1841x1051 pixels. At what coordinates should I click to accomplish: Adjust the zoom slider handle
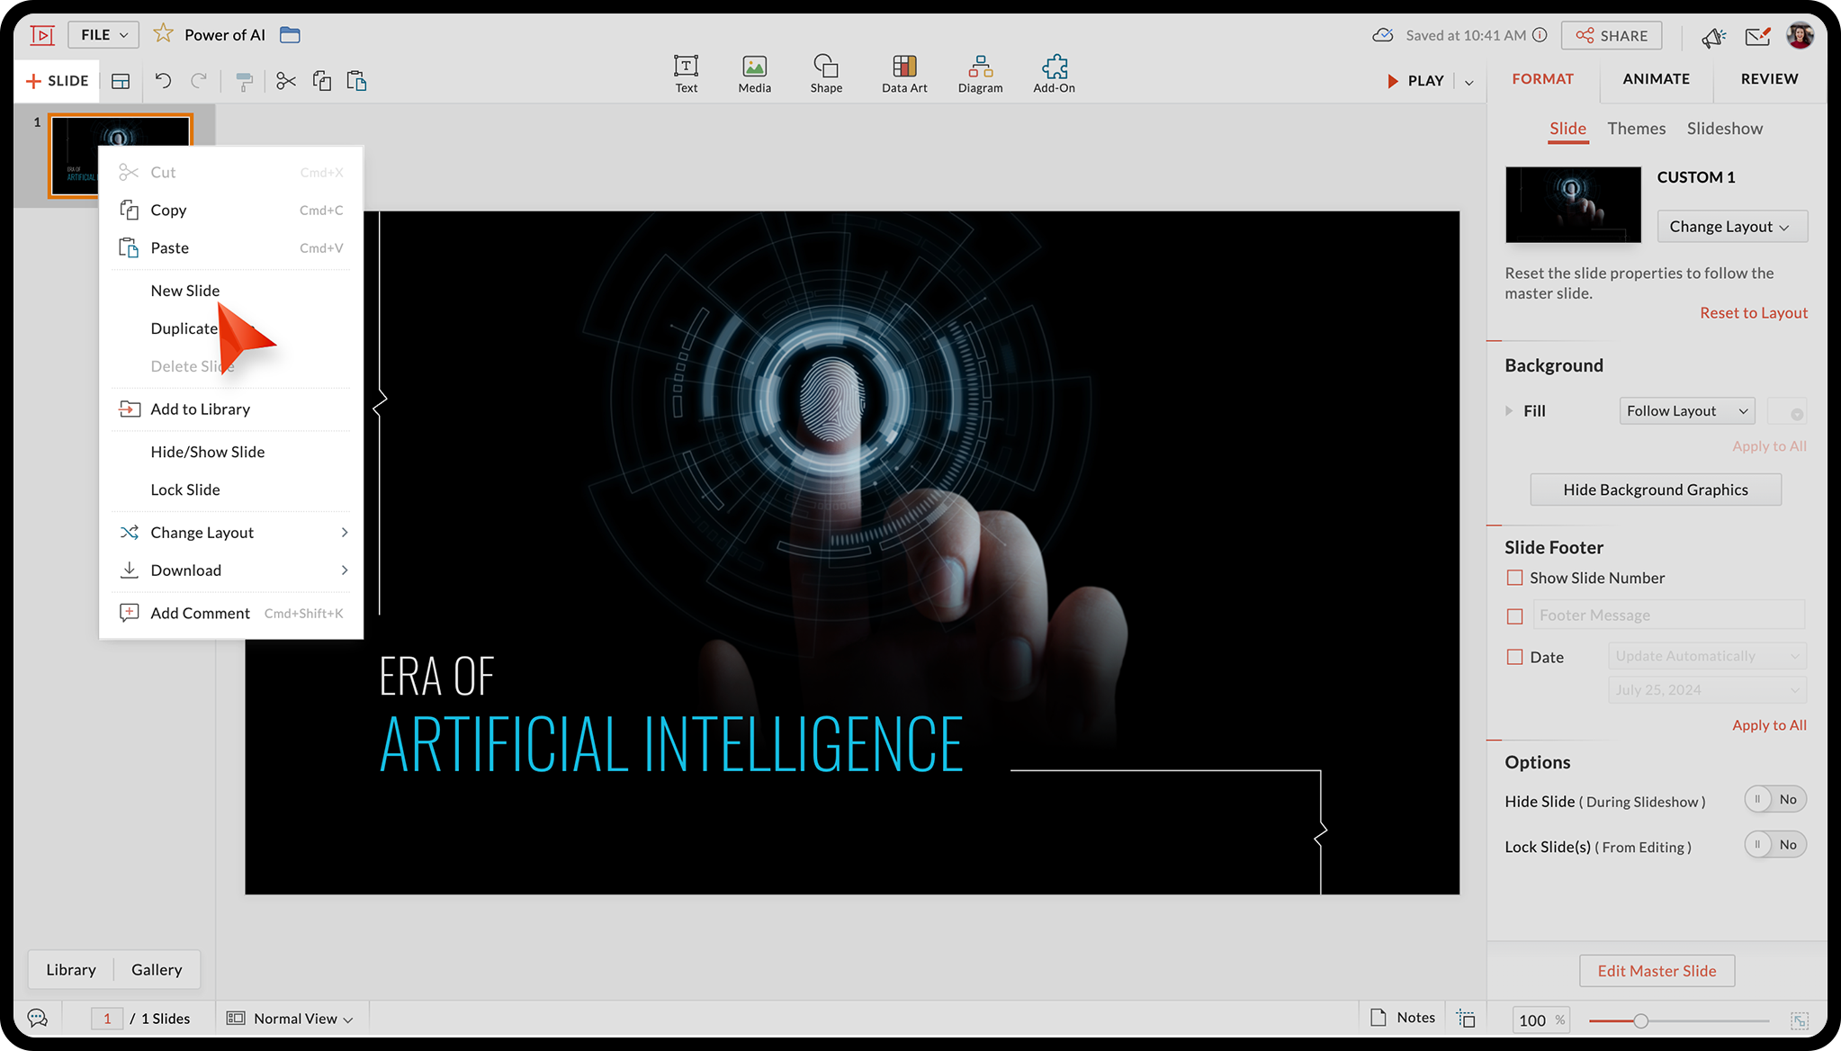point(1640,1020)
